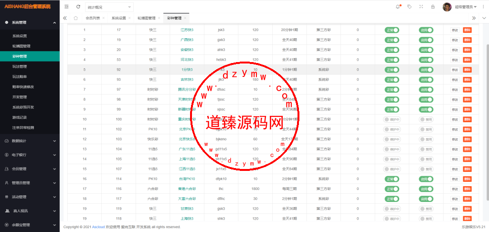
Task: Click the vertical page scrollbar
Action: [x=487, y=122]
